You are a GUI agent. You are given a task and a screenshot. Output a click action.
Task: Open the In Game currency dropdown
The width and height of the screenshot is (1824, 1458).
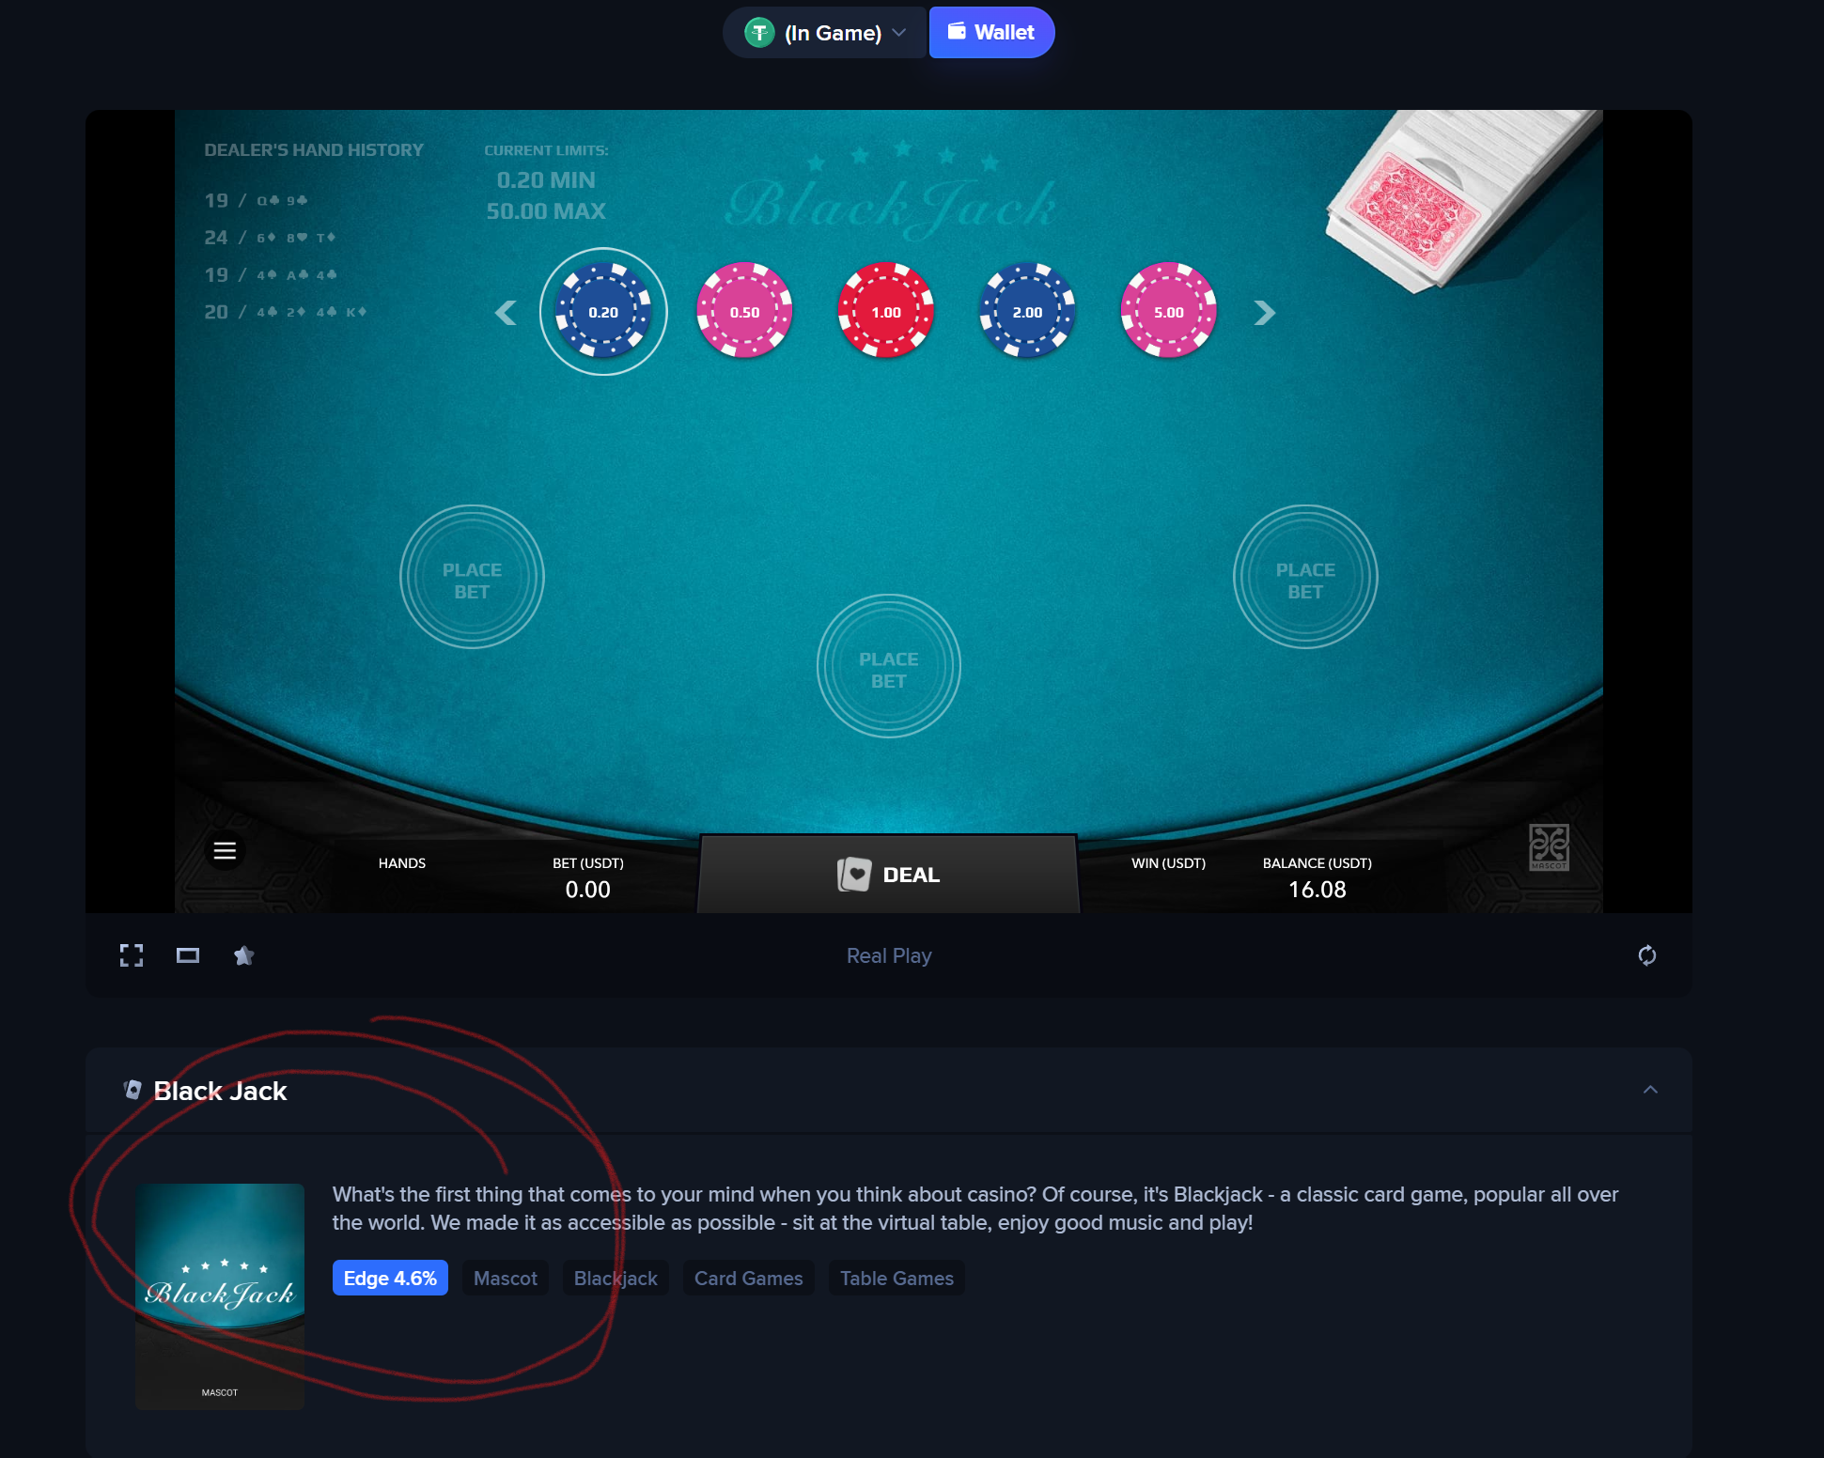tap(824, 33)
